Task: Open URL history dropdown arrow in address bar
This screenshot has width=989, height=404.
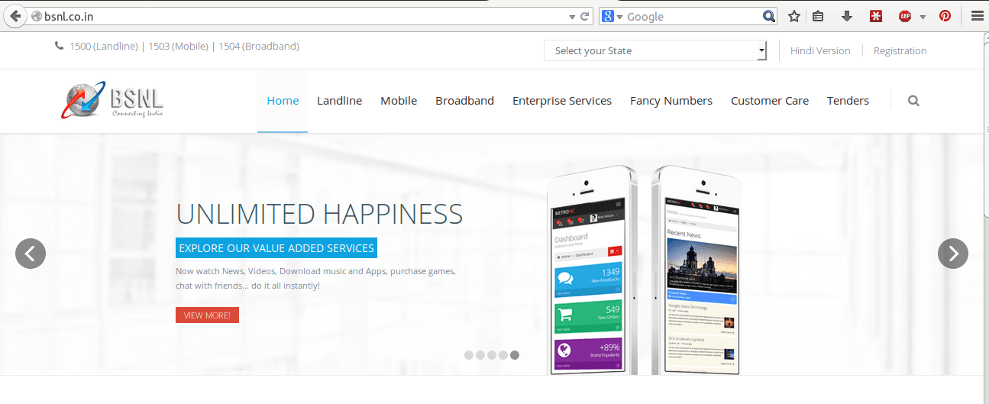Action: tap(572, 16)
